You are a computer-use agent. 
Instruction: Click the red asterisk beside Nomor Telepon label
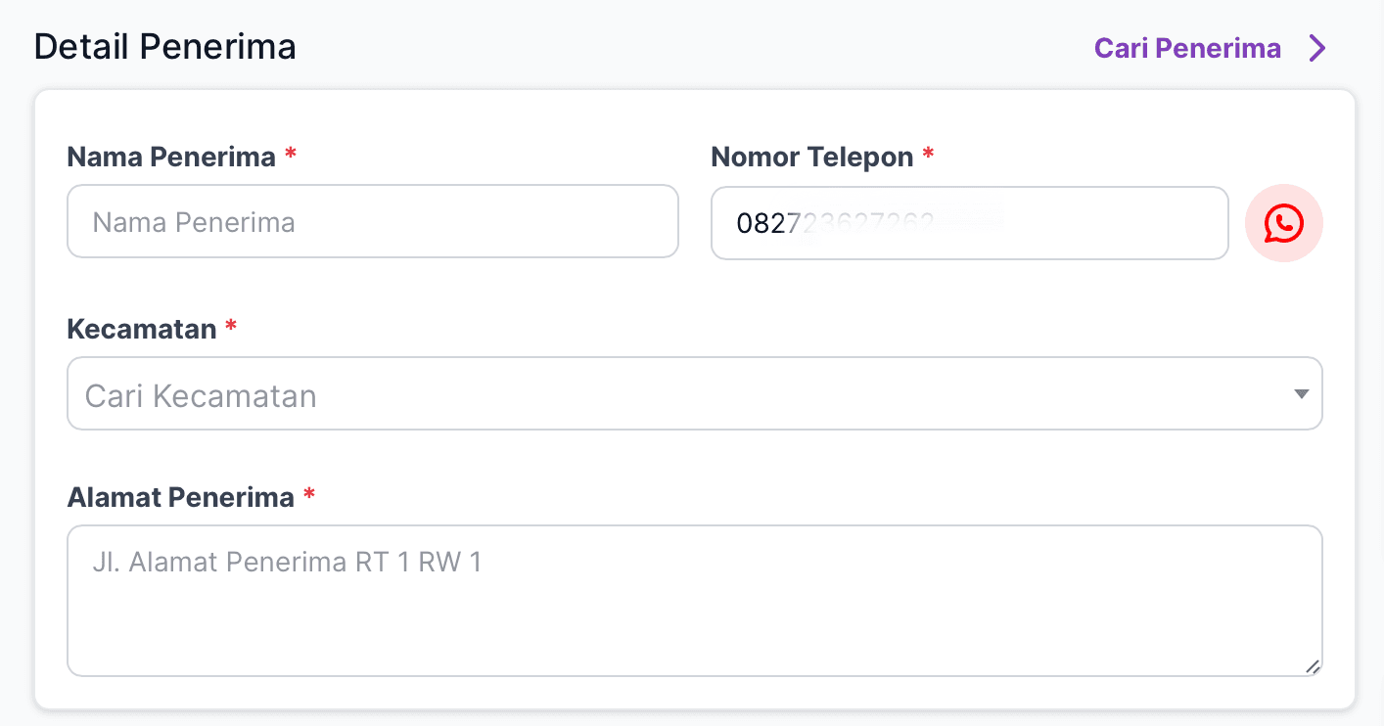point(928,156)
